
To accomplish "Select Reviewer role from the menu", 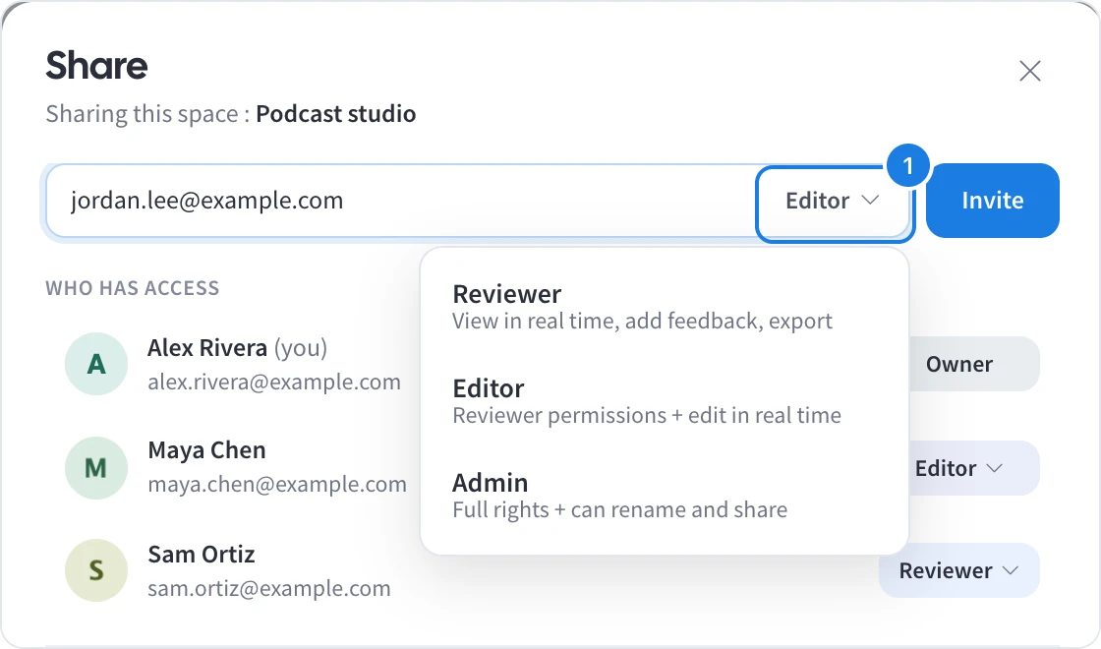I will 664,307.
